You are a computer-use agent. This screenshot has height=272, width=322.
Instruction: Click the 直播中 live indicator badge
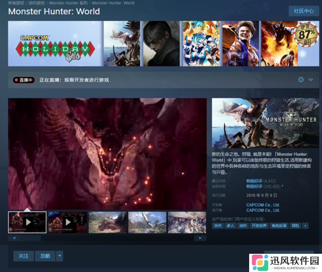[x=24, y=80]
